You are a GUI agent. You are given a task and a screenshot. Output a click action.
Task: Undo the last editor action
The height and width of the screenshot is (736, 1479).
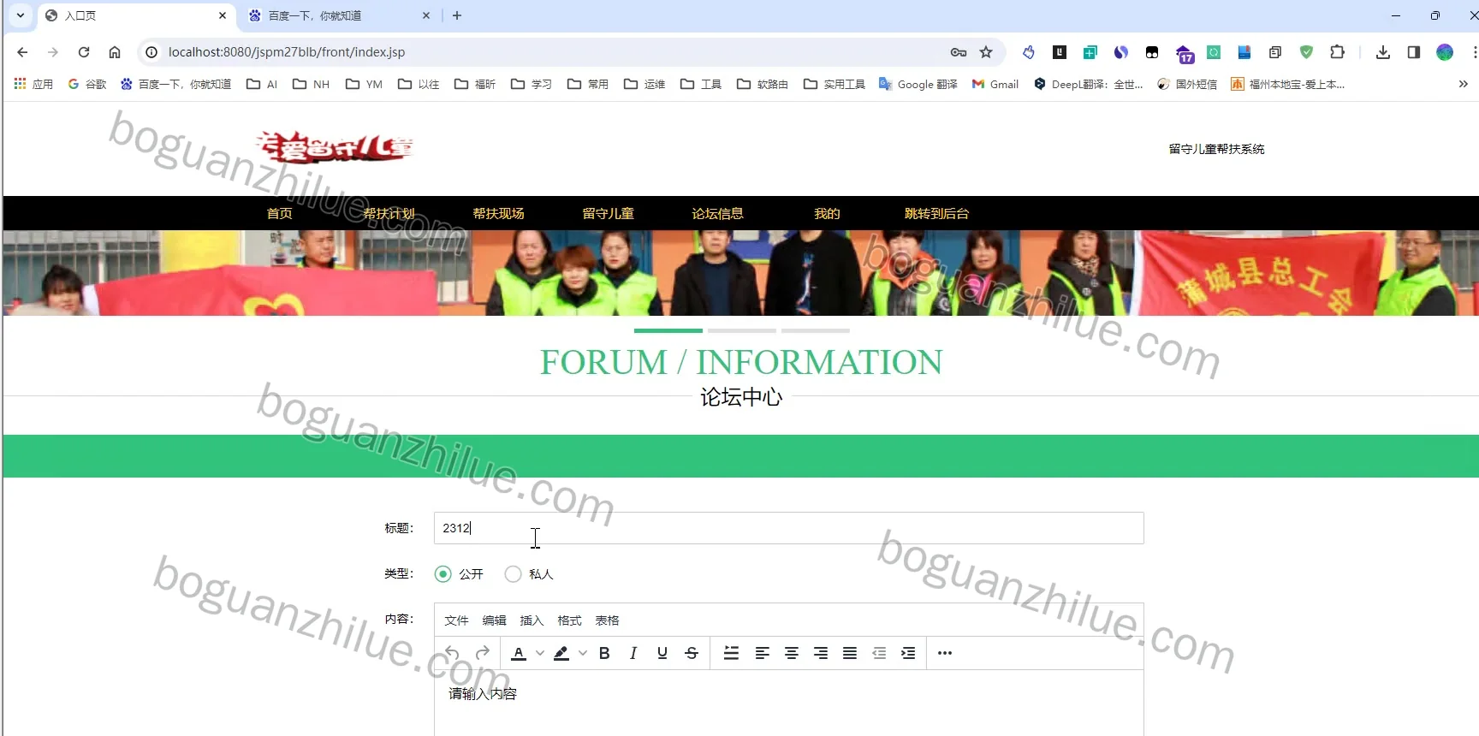point(452,653)
